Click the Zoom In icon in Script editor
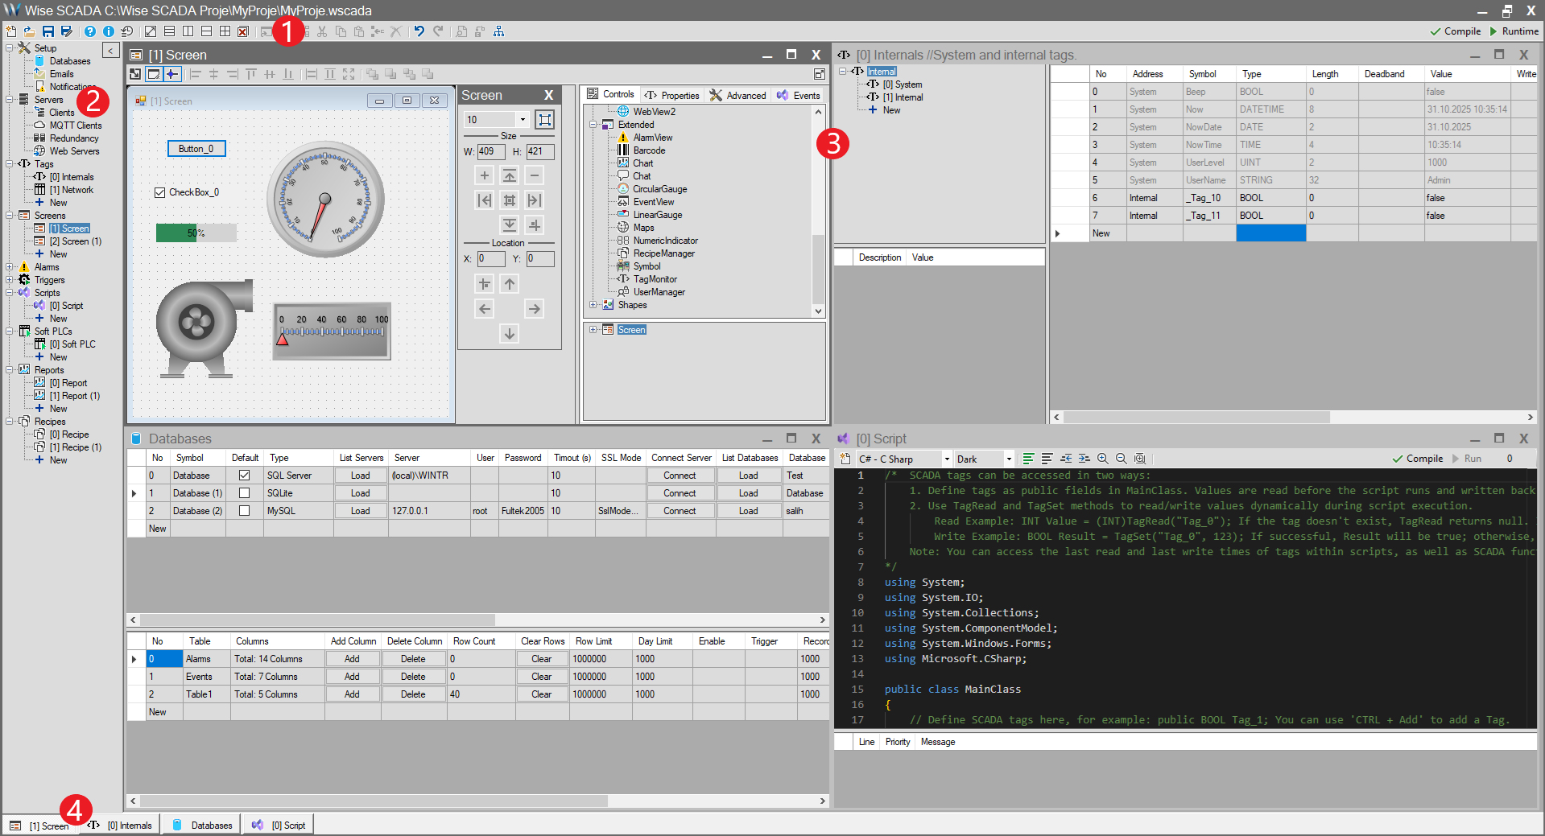Viewport: 1545px width, 836px height. coord(1103,459)
